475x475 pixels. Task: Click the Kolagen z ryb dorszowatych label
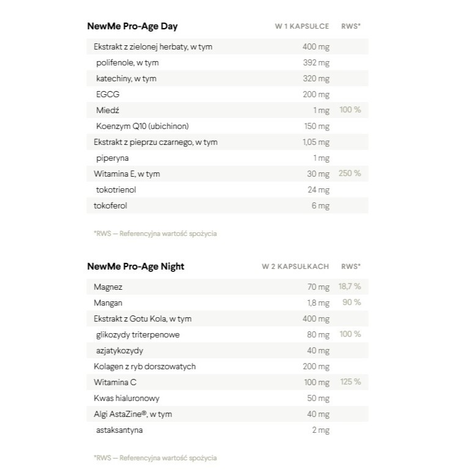click(144, 366)
